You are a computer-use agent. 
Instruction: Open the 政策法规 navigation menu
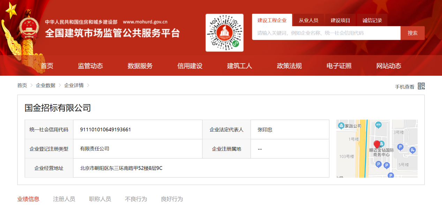coord(290,65)
